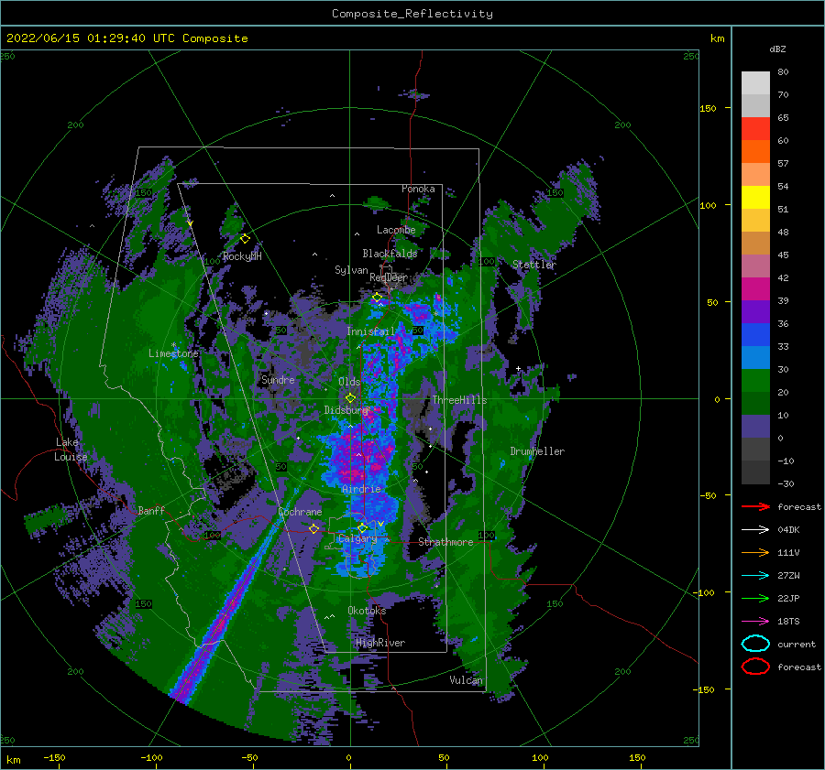This screenshot has height=770, width=825.
Task: Click the Calgary city label
Action: click(x=357, y=538)
